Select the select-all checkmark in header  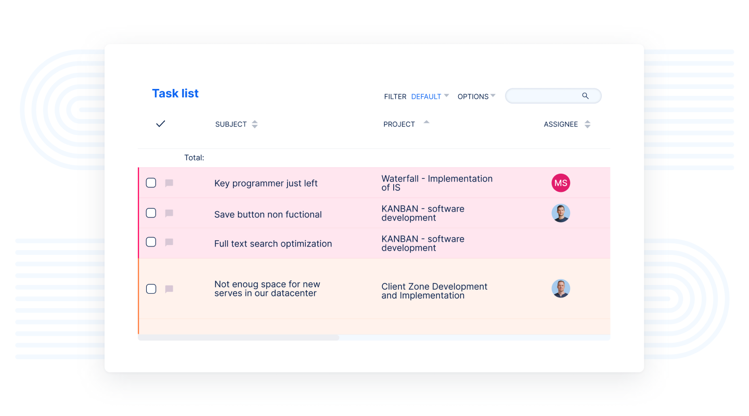coord(161,124)
